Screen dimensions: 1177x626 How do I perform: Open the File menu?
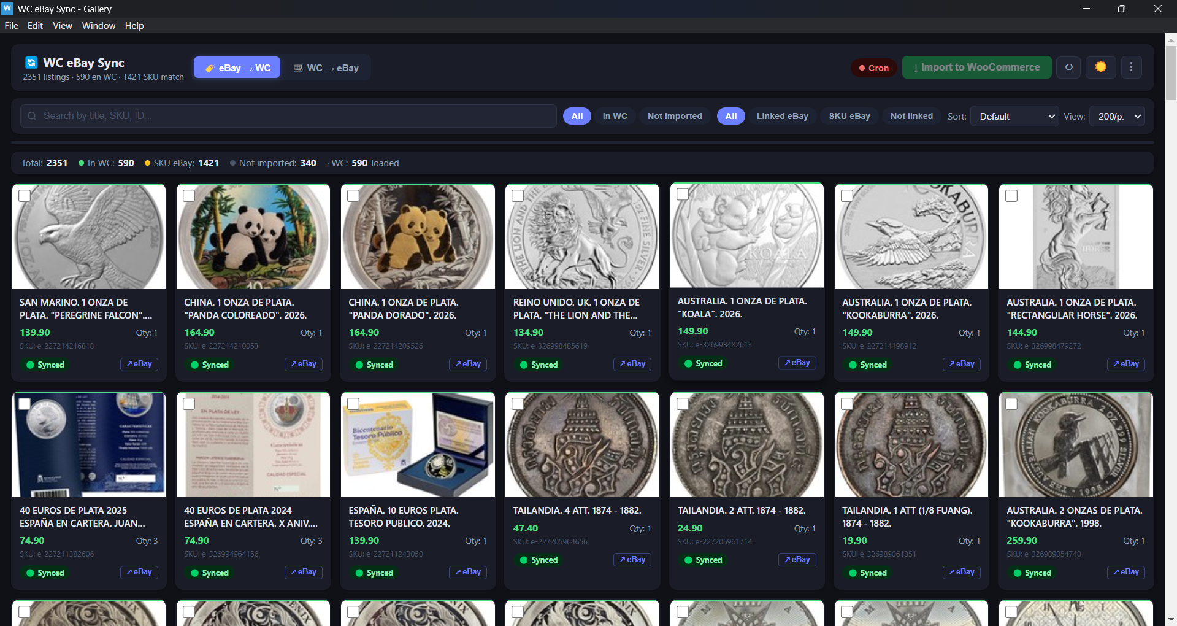coord(11,26)
